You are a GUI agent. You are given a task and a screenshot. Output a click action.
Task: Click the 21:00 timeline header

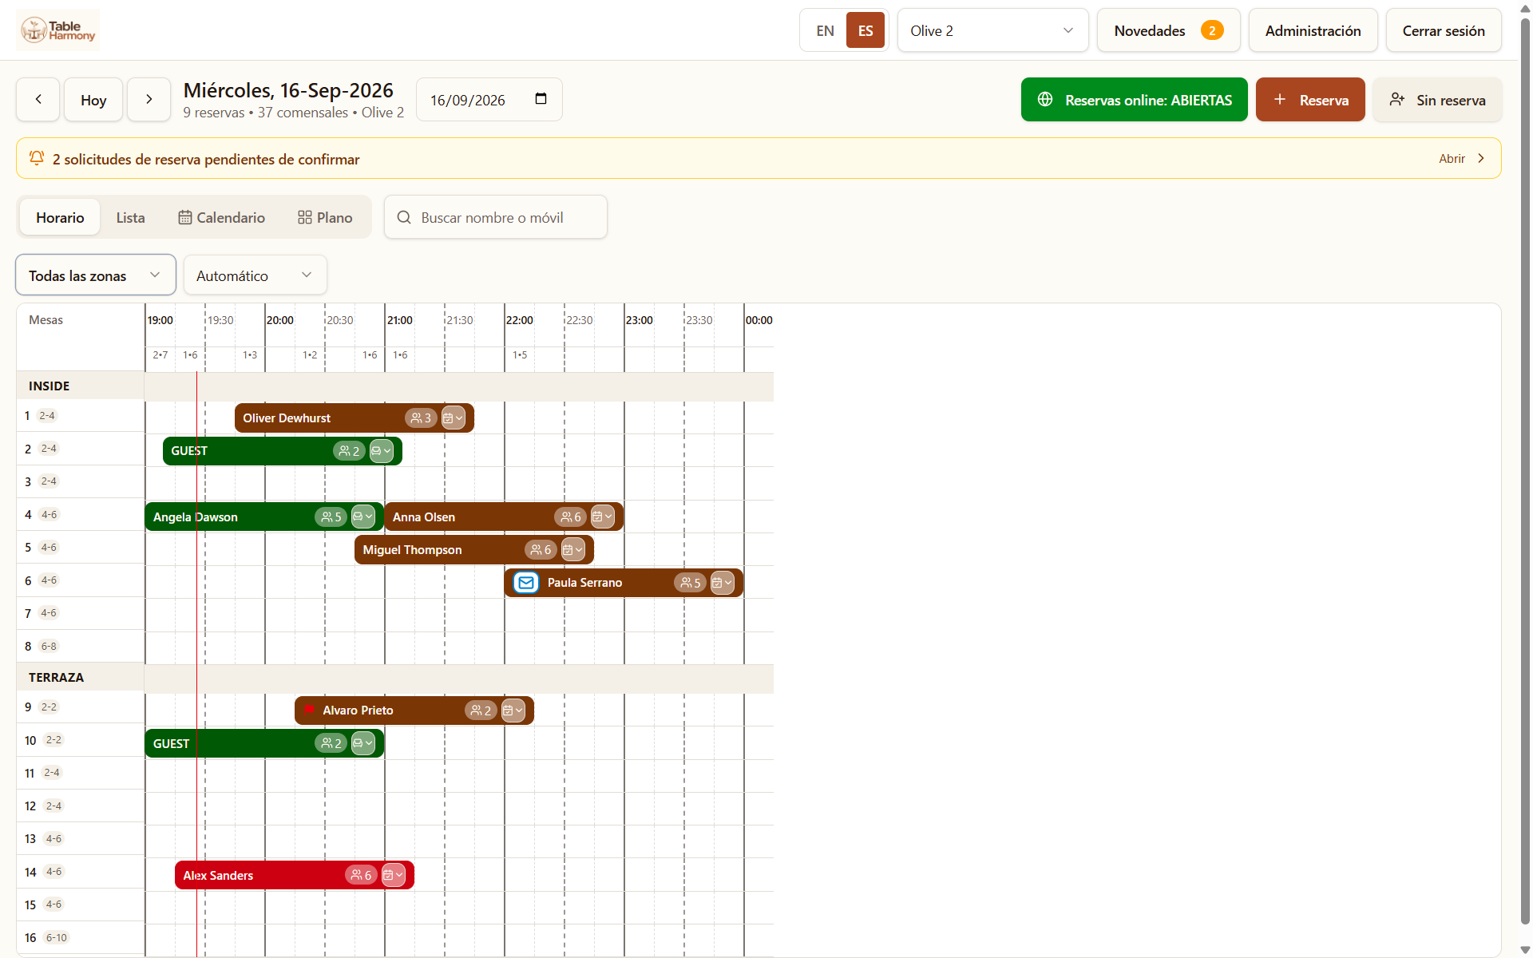[400, 320]
